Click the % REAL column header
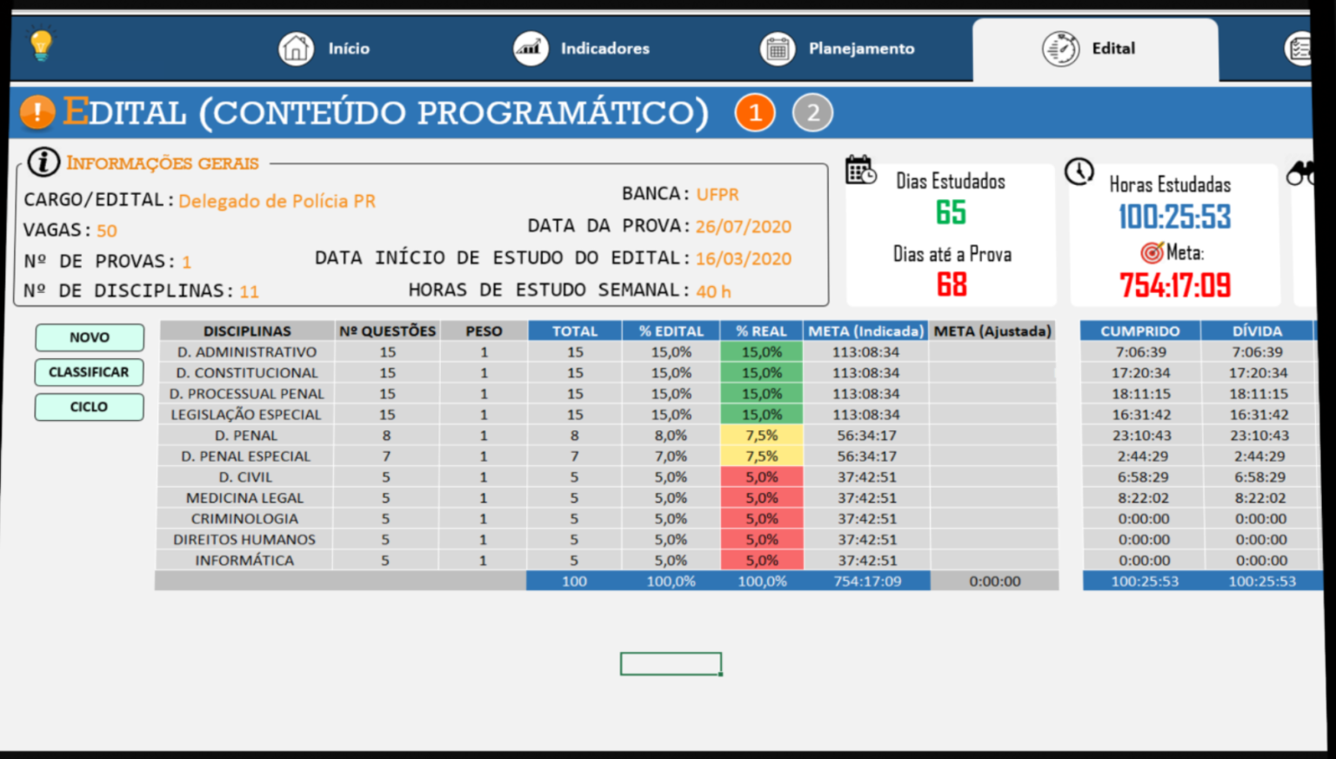 (x=761, y=331)
